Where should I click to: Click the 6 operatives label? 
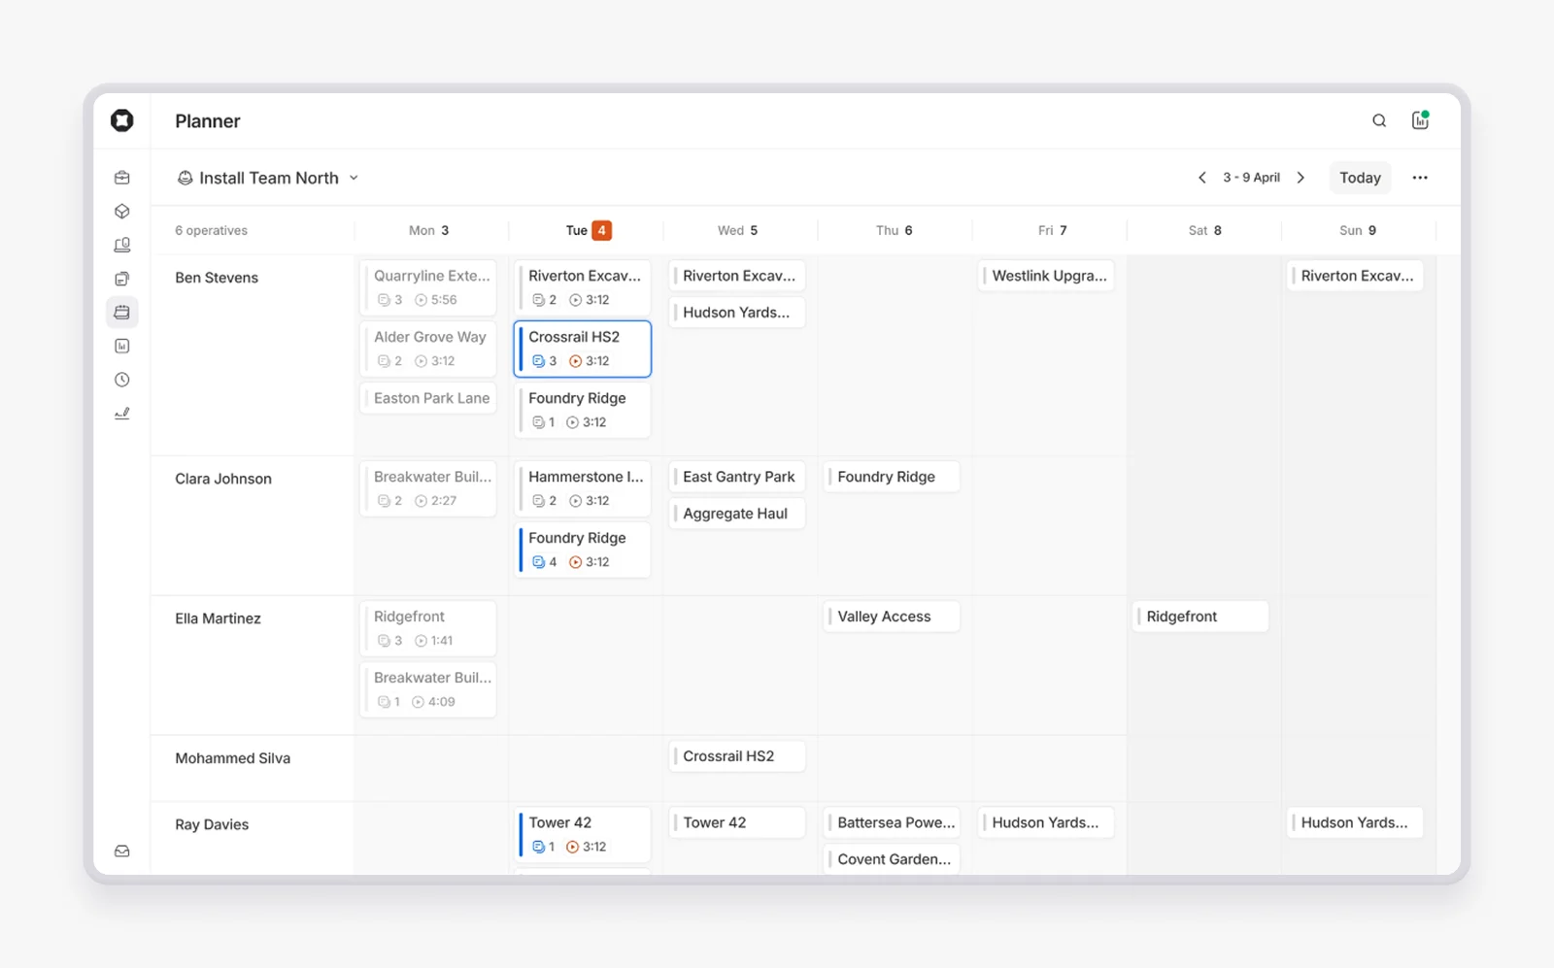[211, 230]
